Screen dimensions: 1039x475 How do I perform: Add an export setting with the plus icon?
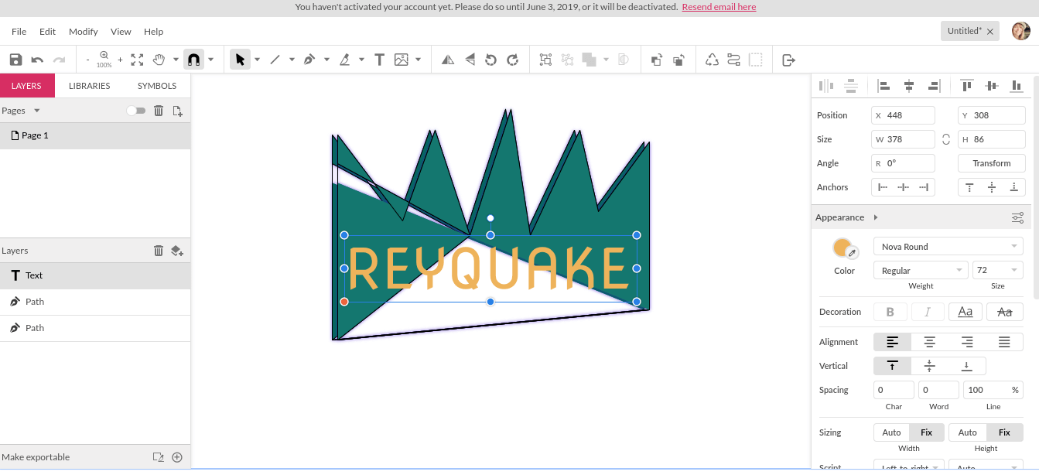pyautogui.click(x=177, y=457)
